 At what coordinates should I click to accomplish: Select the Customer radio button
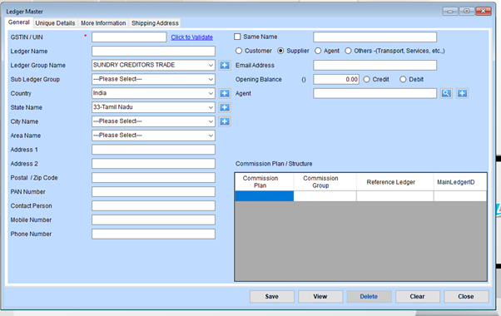[239, 51]
